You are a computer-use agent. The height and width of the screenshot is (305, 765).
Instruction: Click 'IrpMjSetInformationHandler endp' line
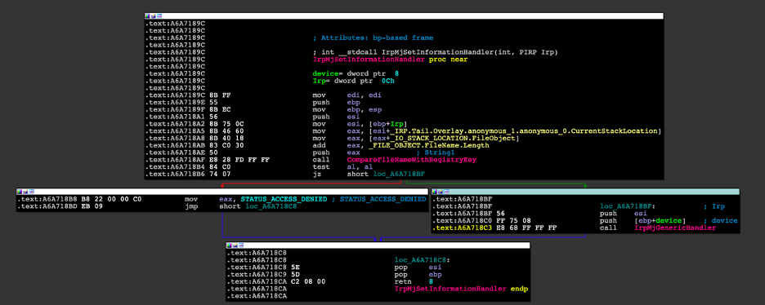click(461, 289)
